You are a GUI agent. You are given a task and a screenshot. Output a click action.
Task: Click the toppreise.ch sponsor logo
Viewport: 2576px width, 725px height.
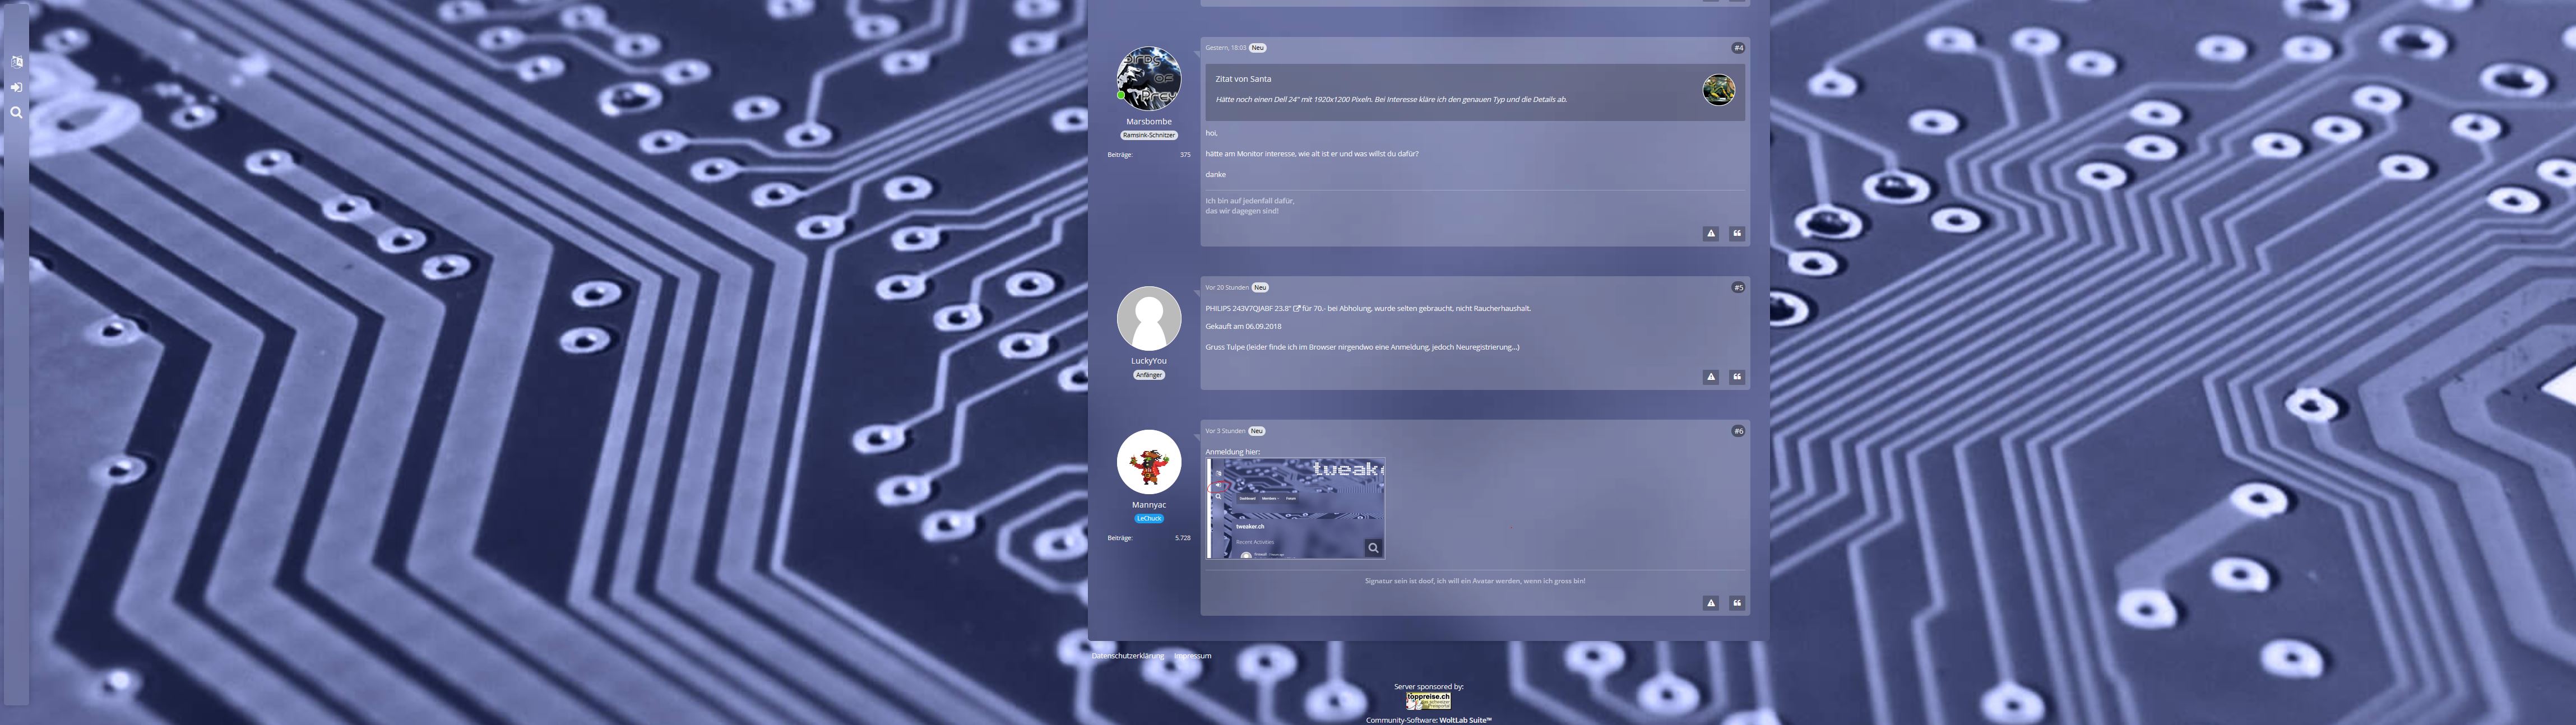[1427, 700]
